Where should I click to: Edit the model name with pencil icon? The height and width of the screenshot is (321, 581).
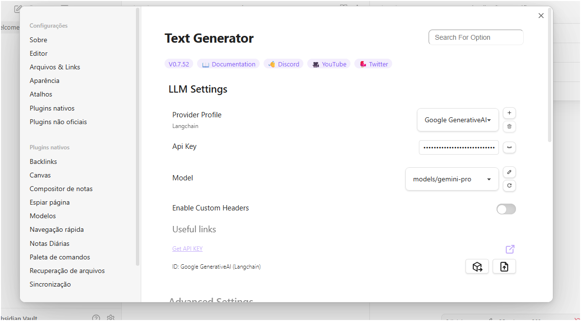[509, 172]
